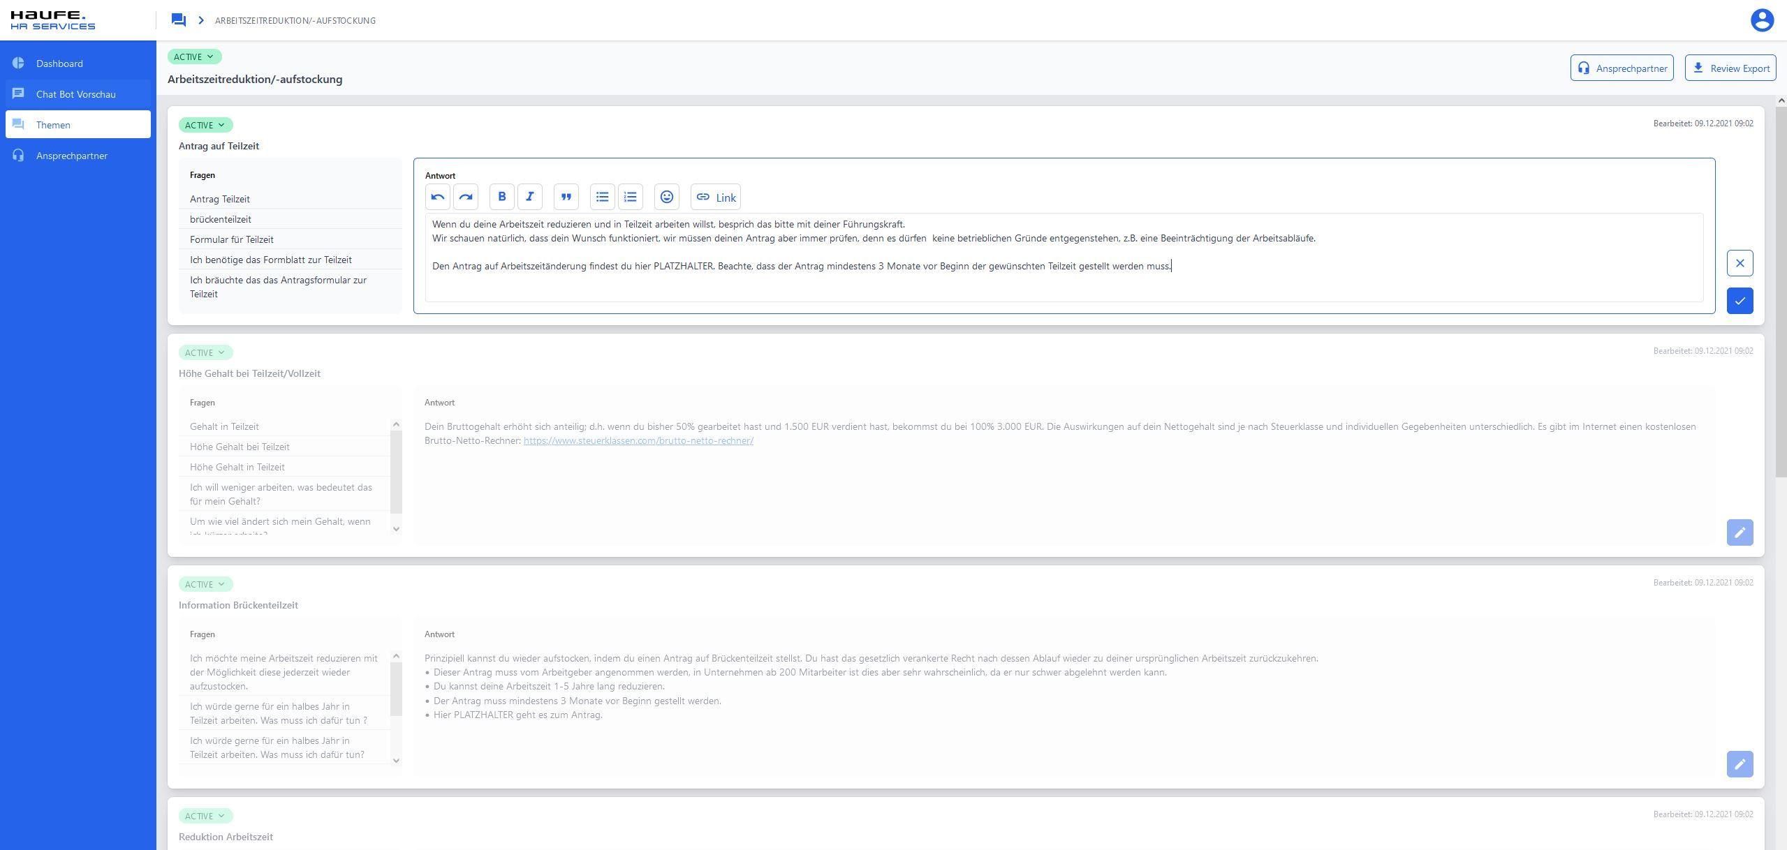Click the blockquote formatting icon
The height and width of the screenshot is (850, 1787).
[566, 197]
